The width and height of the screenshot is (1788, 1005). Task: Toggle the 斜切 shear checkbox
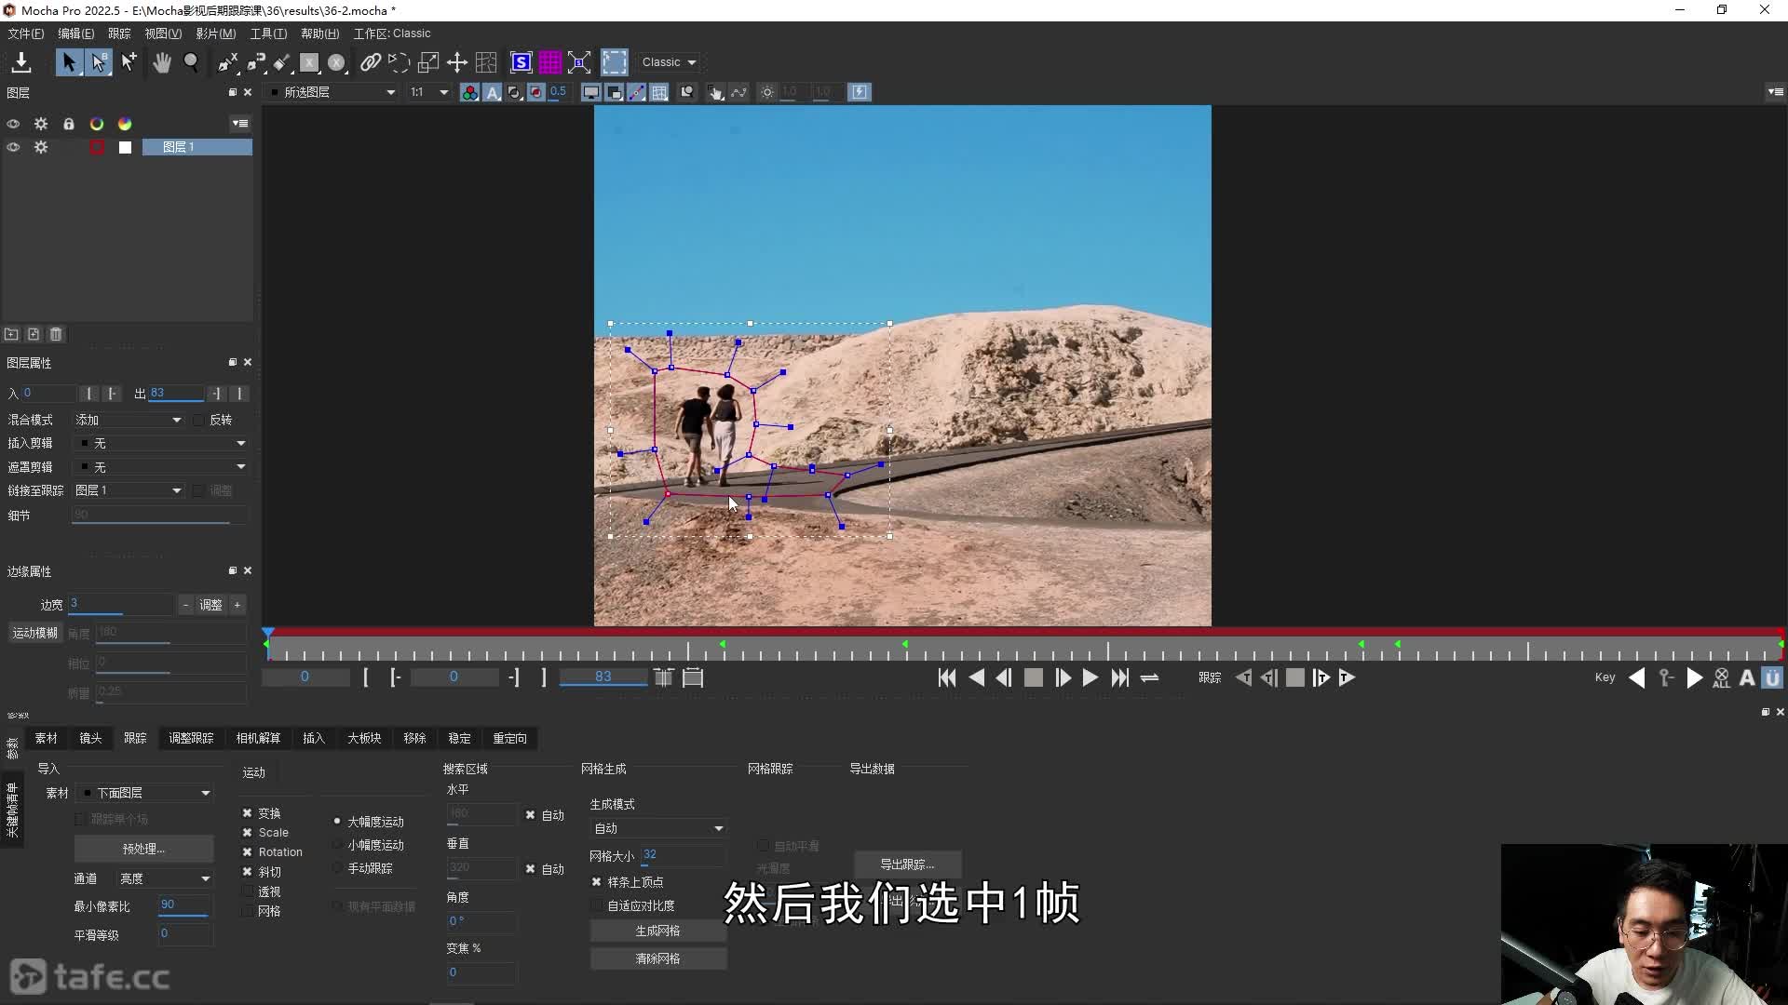pos(248,872)
